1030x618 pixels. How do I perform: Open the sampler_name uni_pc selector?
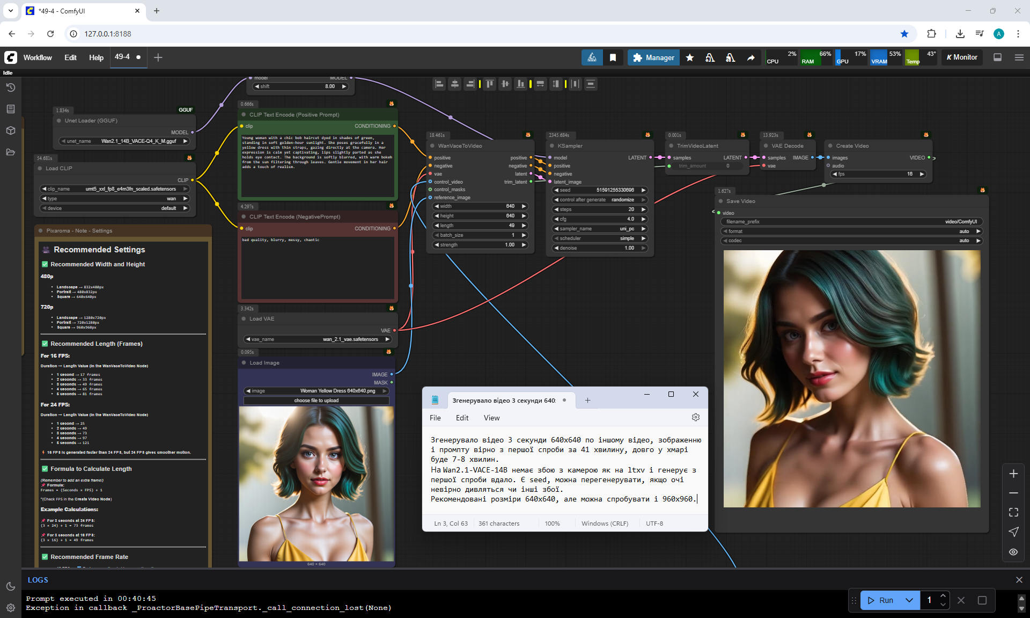click(x=600, y=229)
